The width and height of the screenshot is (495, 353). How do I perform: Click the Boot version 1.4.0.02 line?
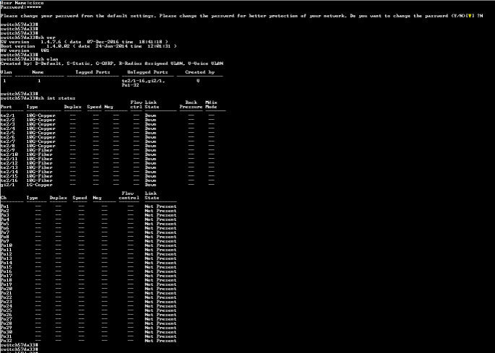(x=88, y=46)
